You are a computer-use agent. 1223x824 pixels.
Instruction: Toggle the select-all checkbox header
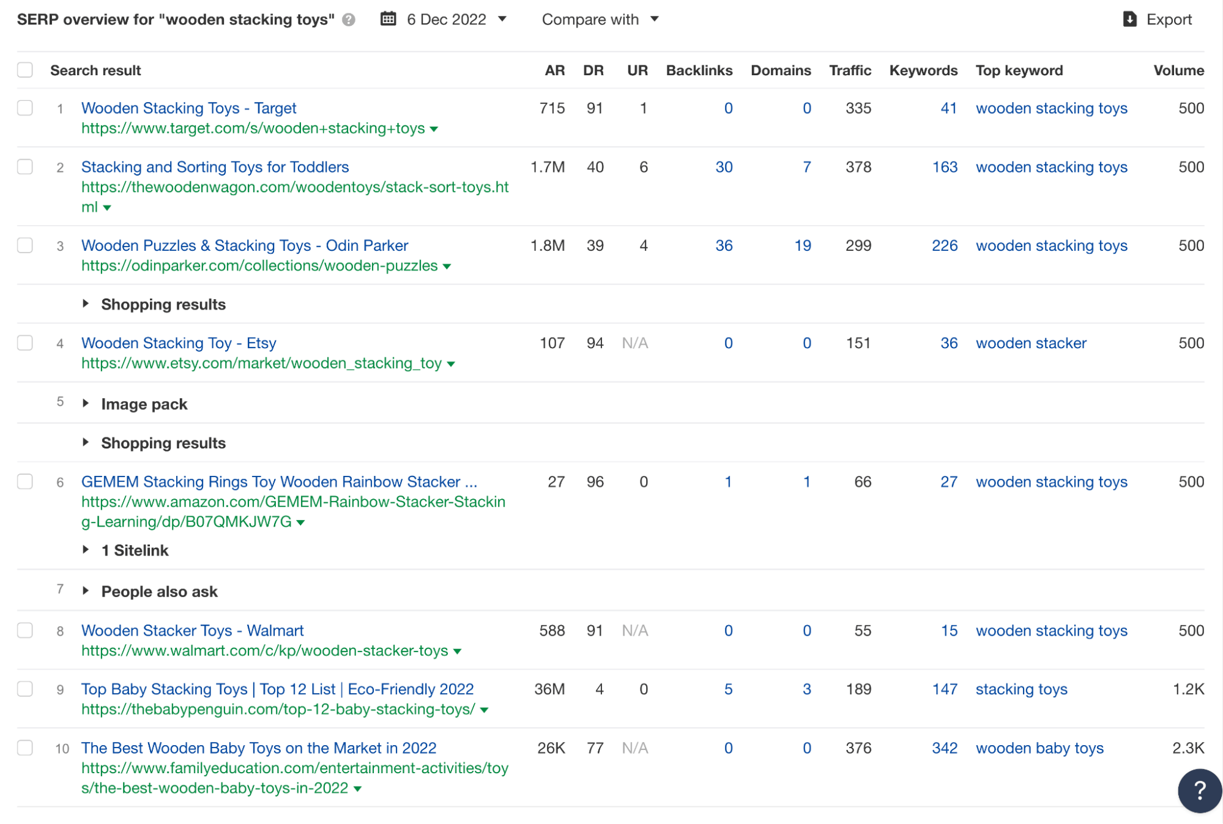coord(26,70)
